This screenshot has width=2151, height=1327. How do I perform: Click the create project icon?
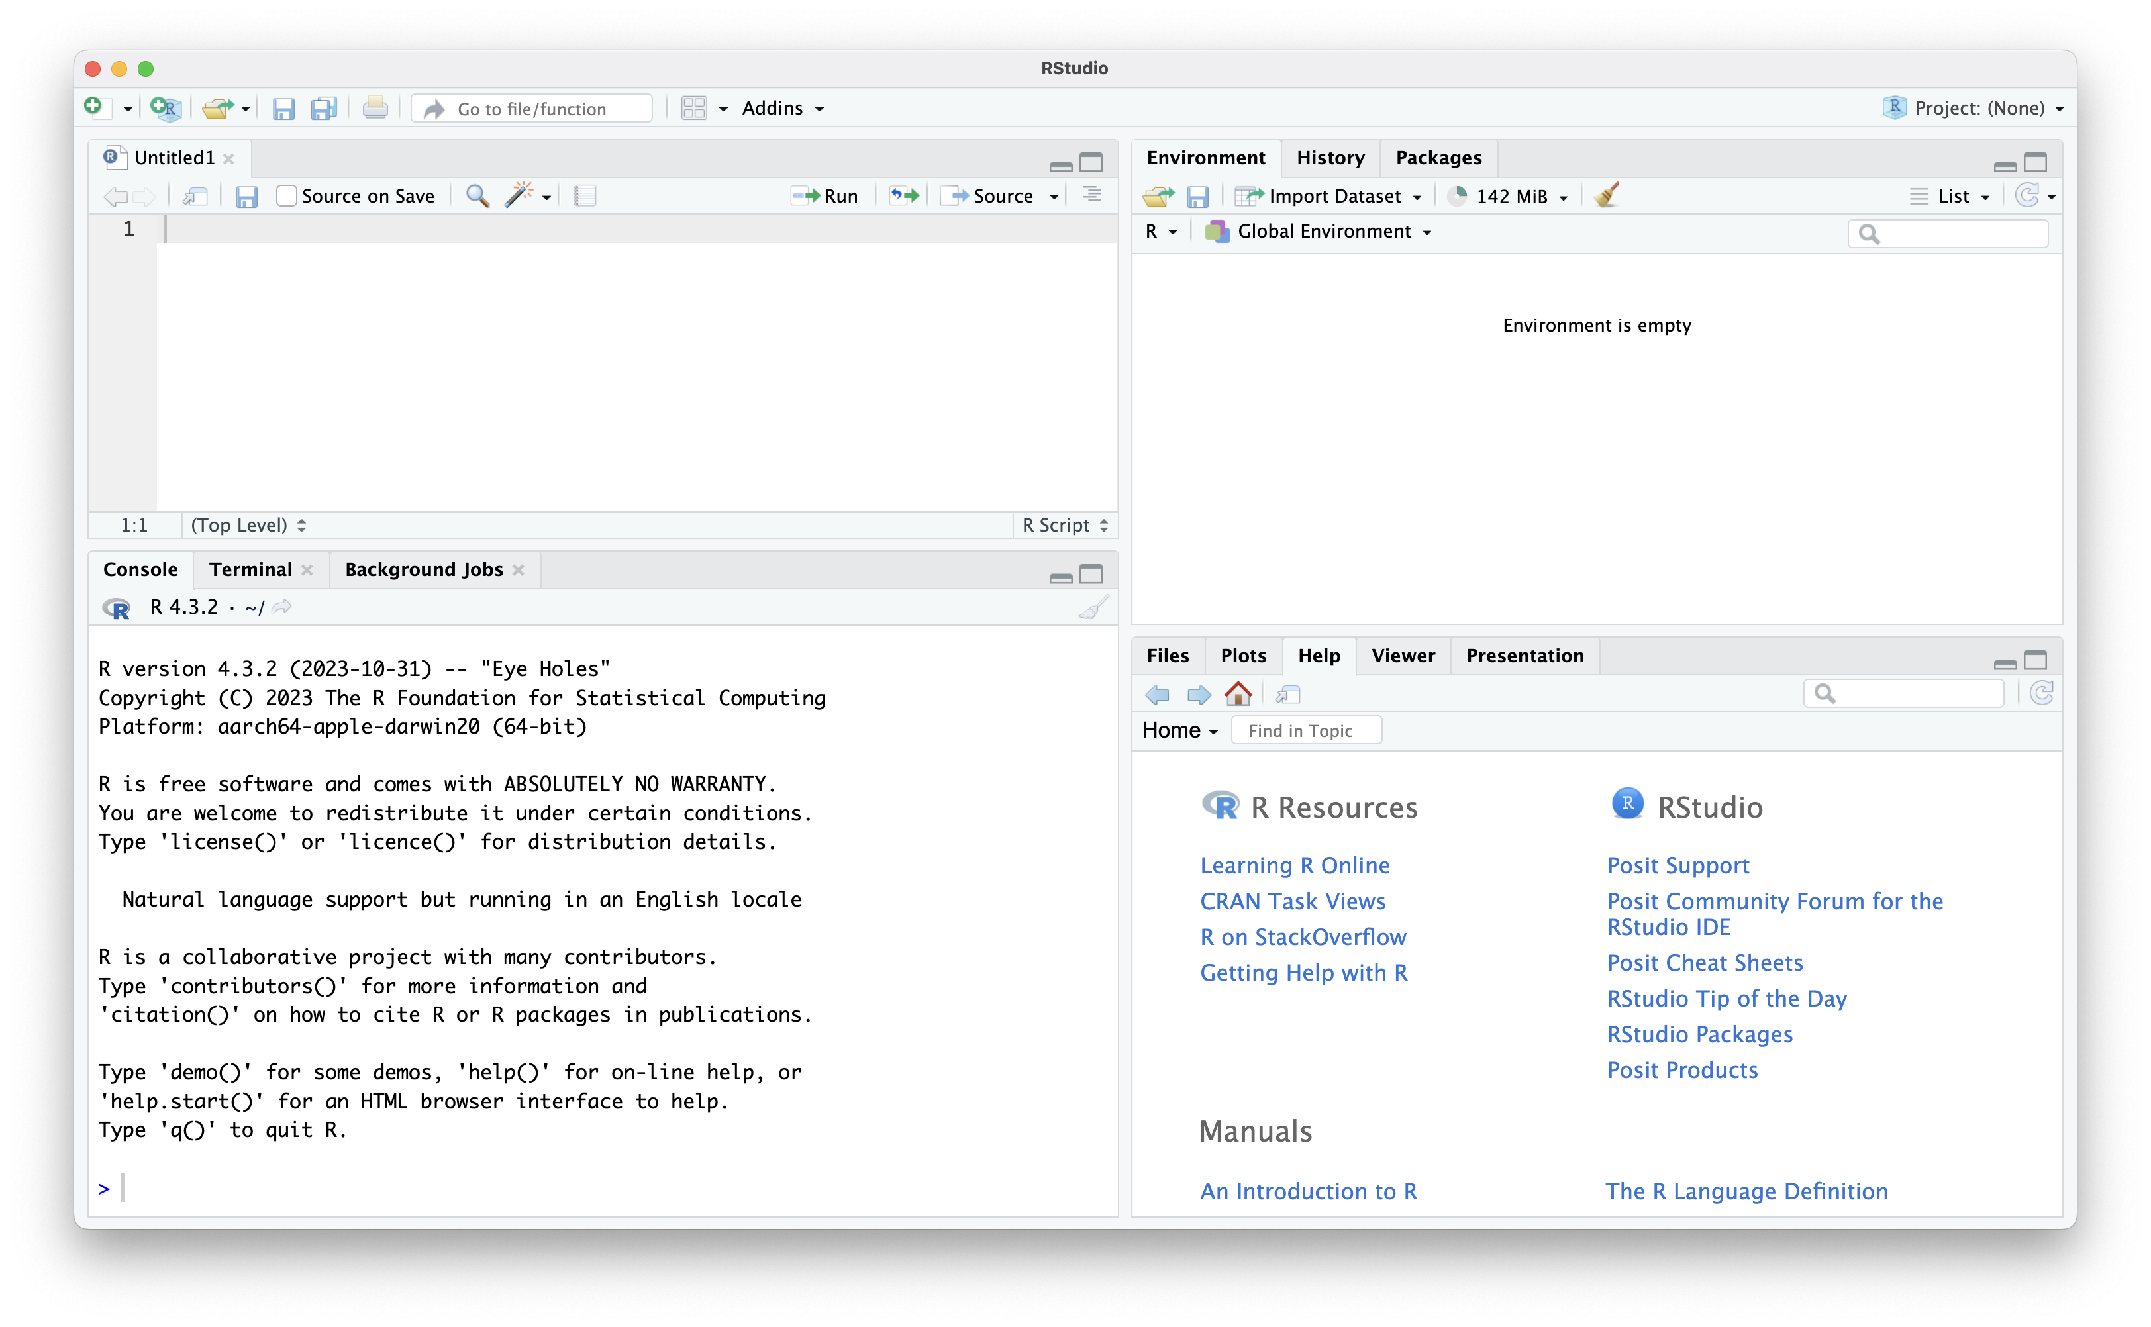click(165, 108)
